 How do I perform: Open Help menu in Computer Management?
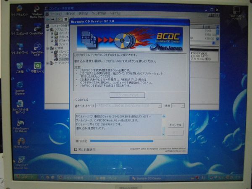115,13
